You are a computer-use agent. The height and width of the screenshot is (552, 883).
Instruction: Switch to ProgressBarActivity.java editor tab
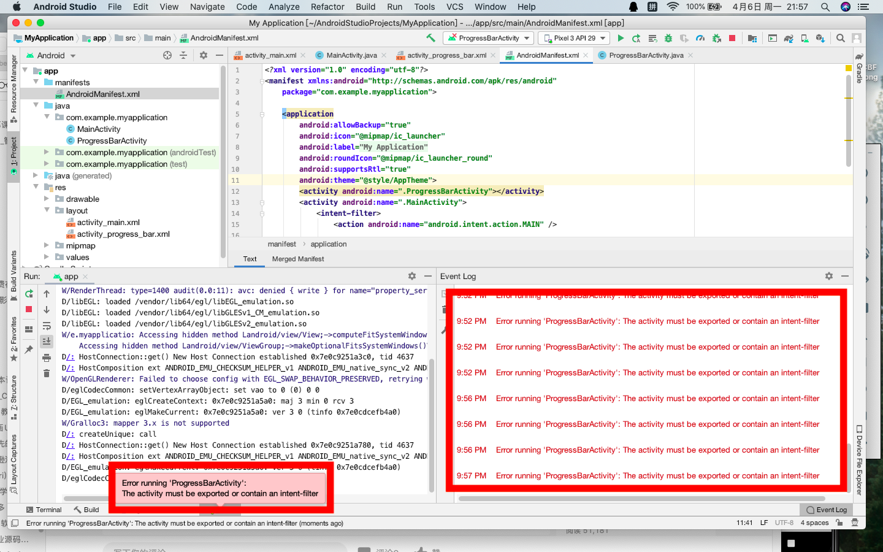646,55
